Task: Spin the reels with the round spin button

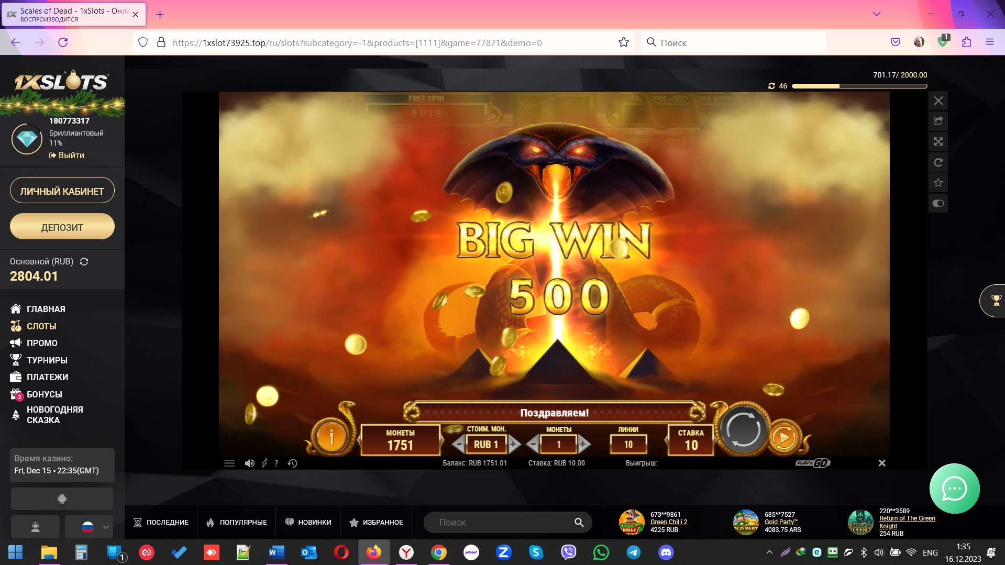Action: point(743,430)
